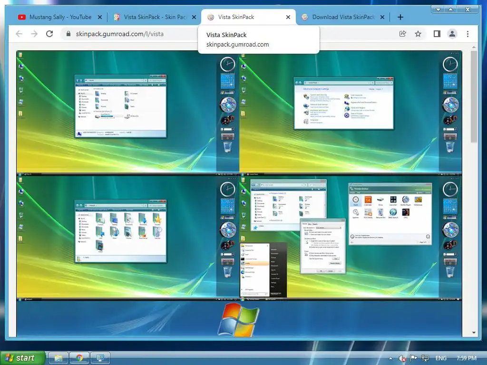Switch ENG input language indicator
Screen dimensions: 487x365
point(441,358)
